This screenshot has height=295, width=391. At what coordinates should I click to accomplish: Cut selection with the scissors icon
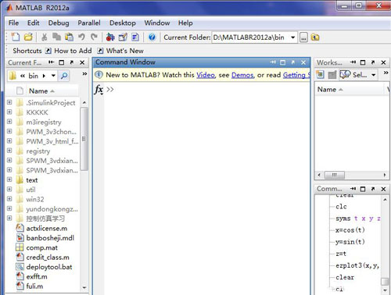[45, 37]
